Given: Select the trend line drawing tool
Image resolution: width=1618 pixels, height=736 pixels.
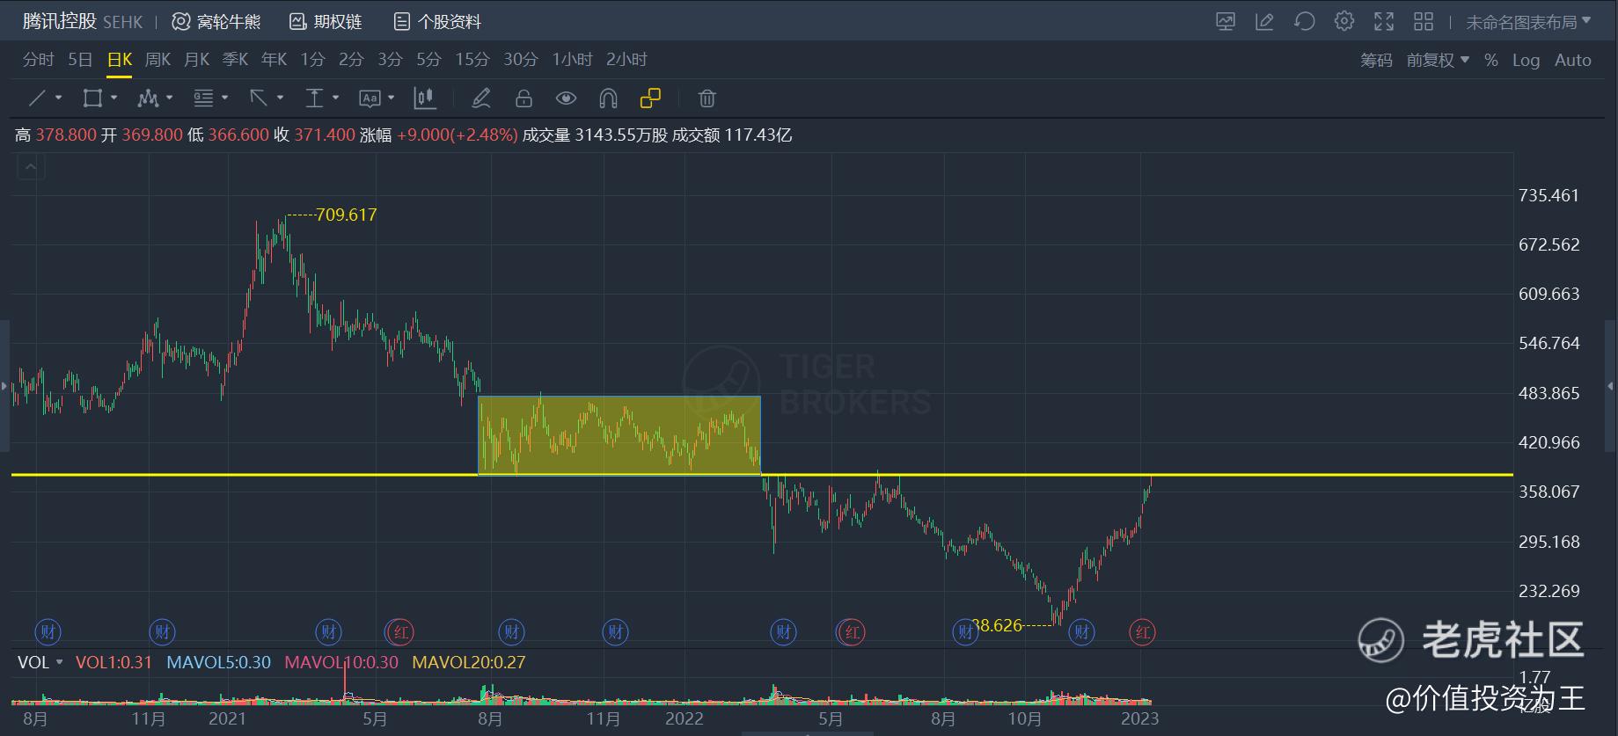Looking at the screenshot, I should pos(37,98).
